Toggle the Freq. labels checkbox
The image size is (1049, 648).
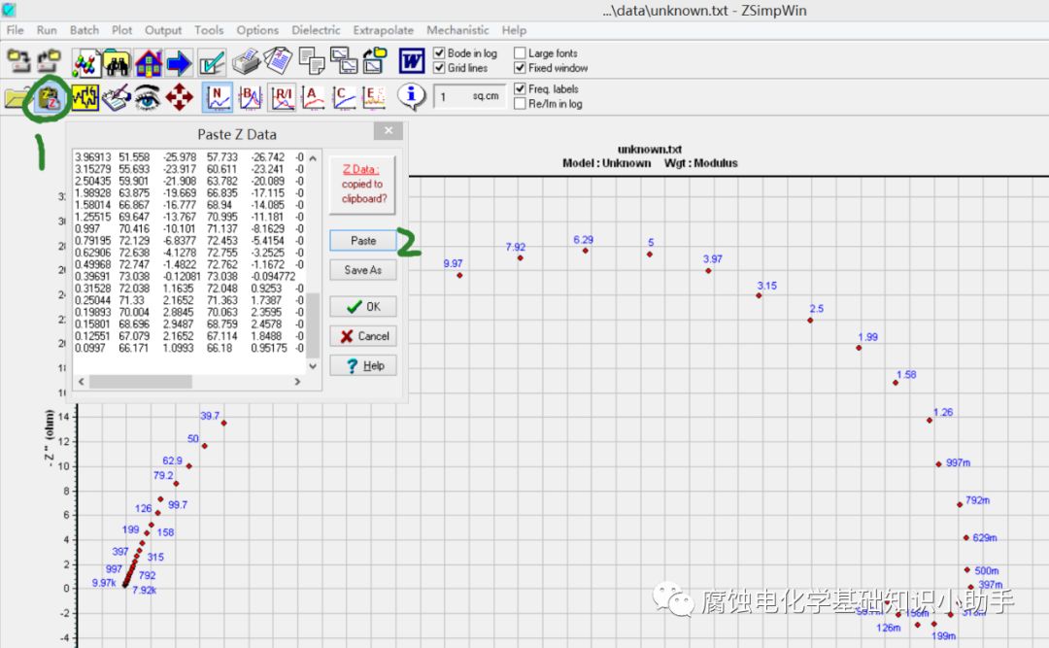(x=520, y=88)
